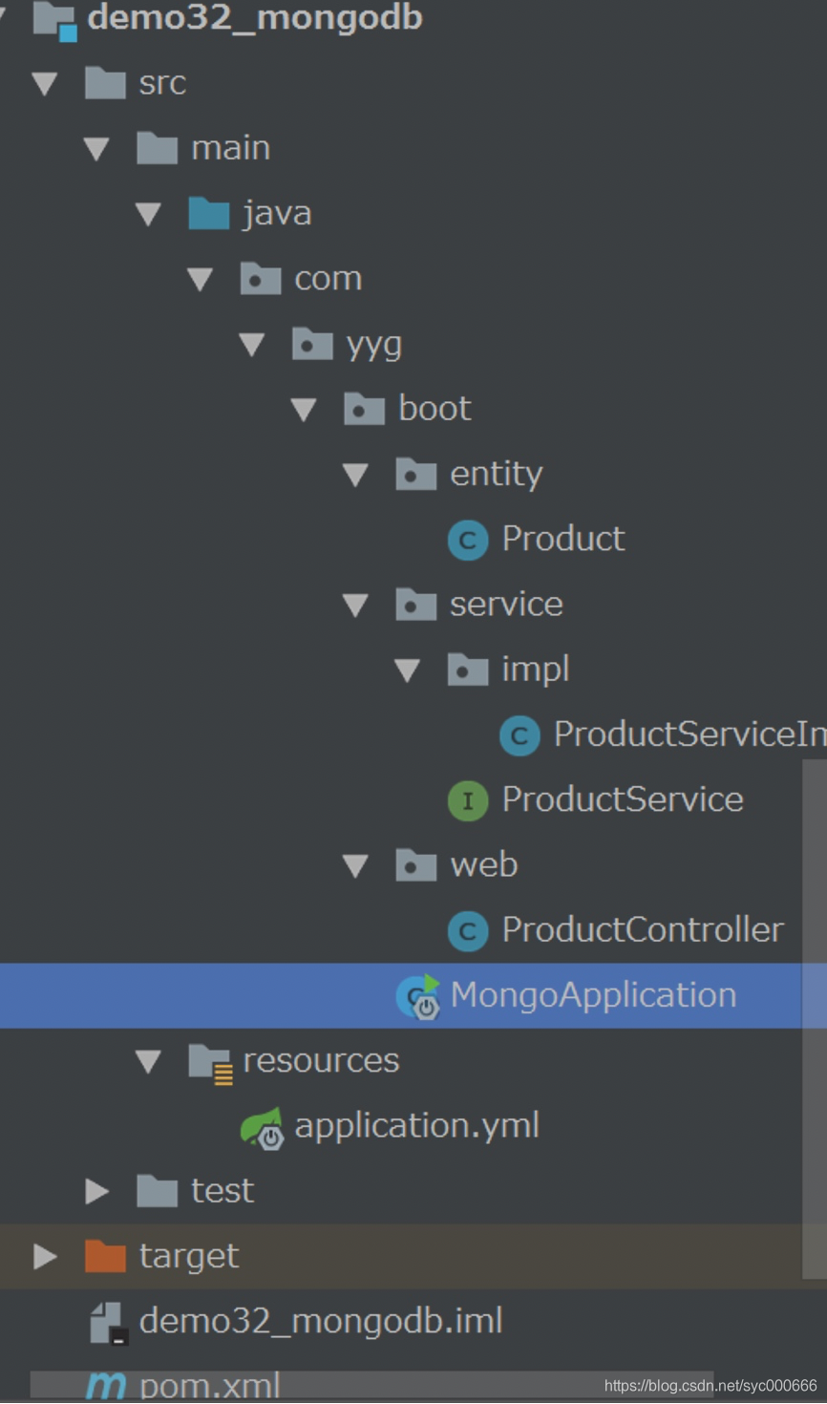Open the application.yml Spring config icon

click(x=264, y=1127)
